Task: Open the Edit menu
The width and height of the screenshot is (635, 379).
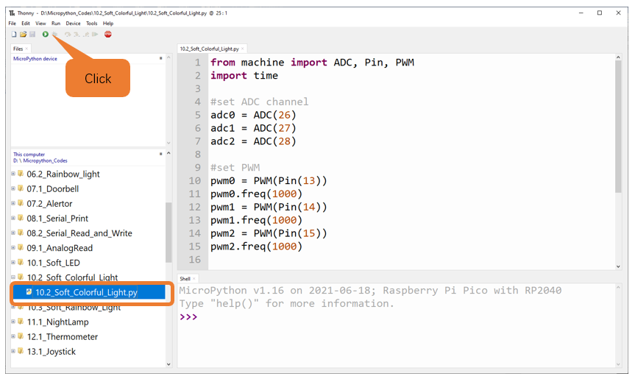Action: coord(26,24)
